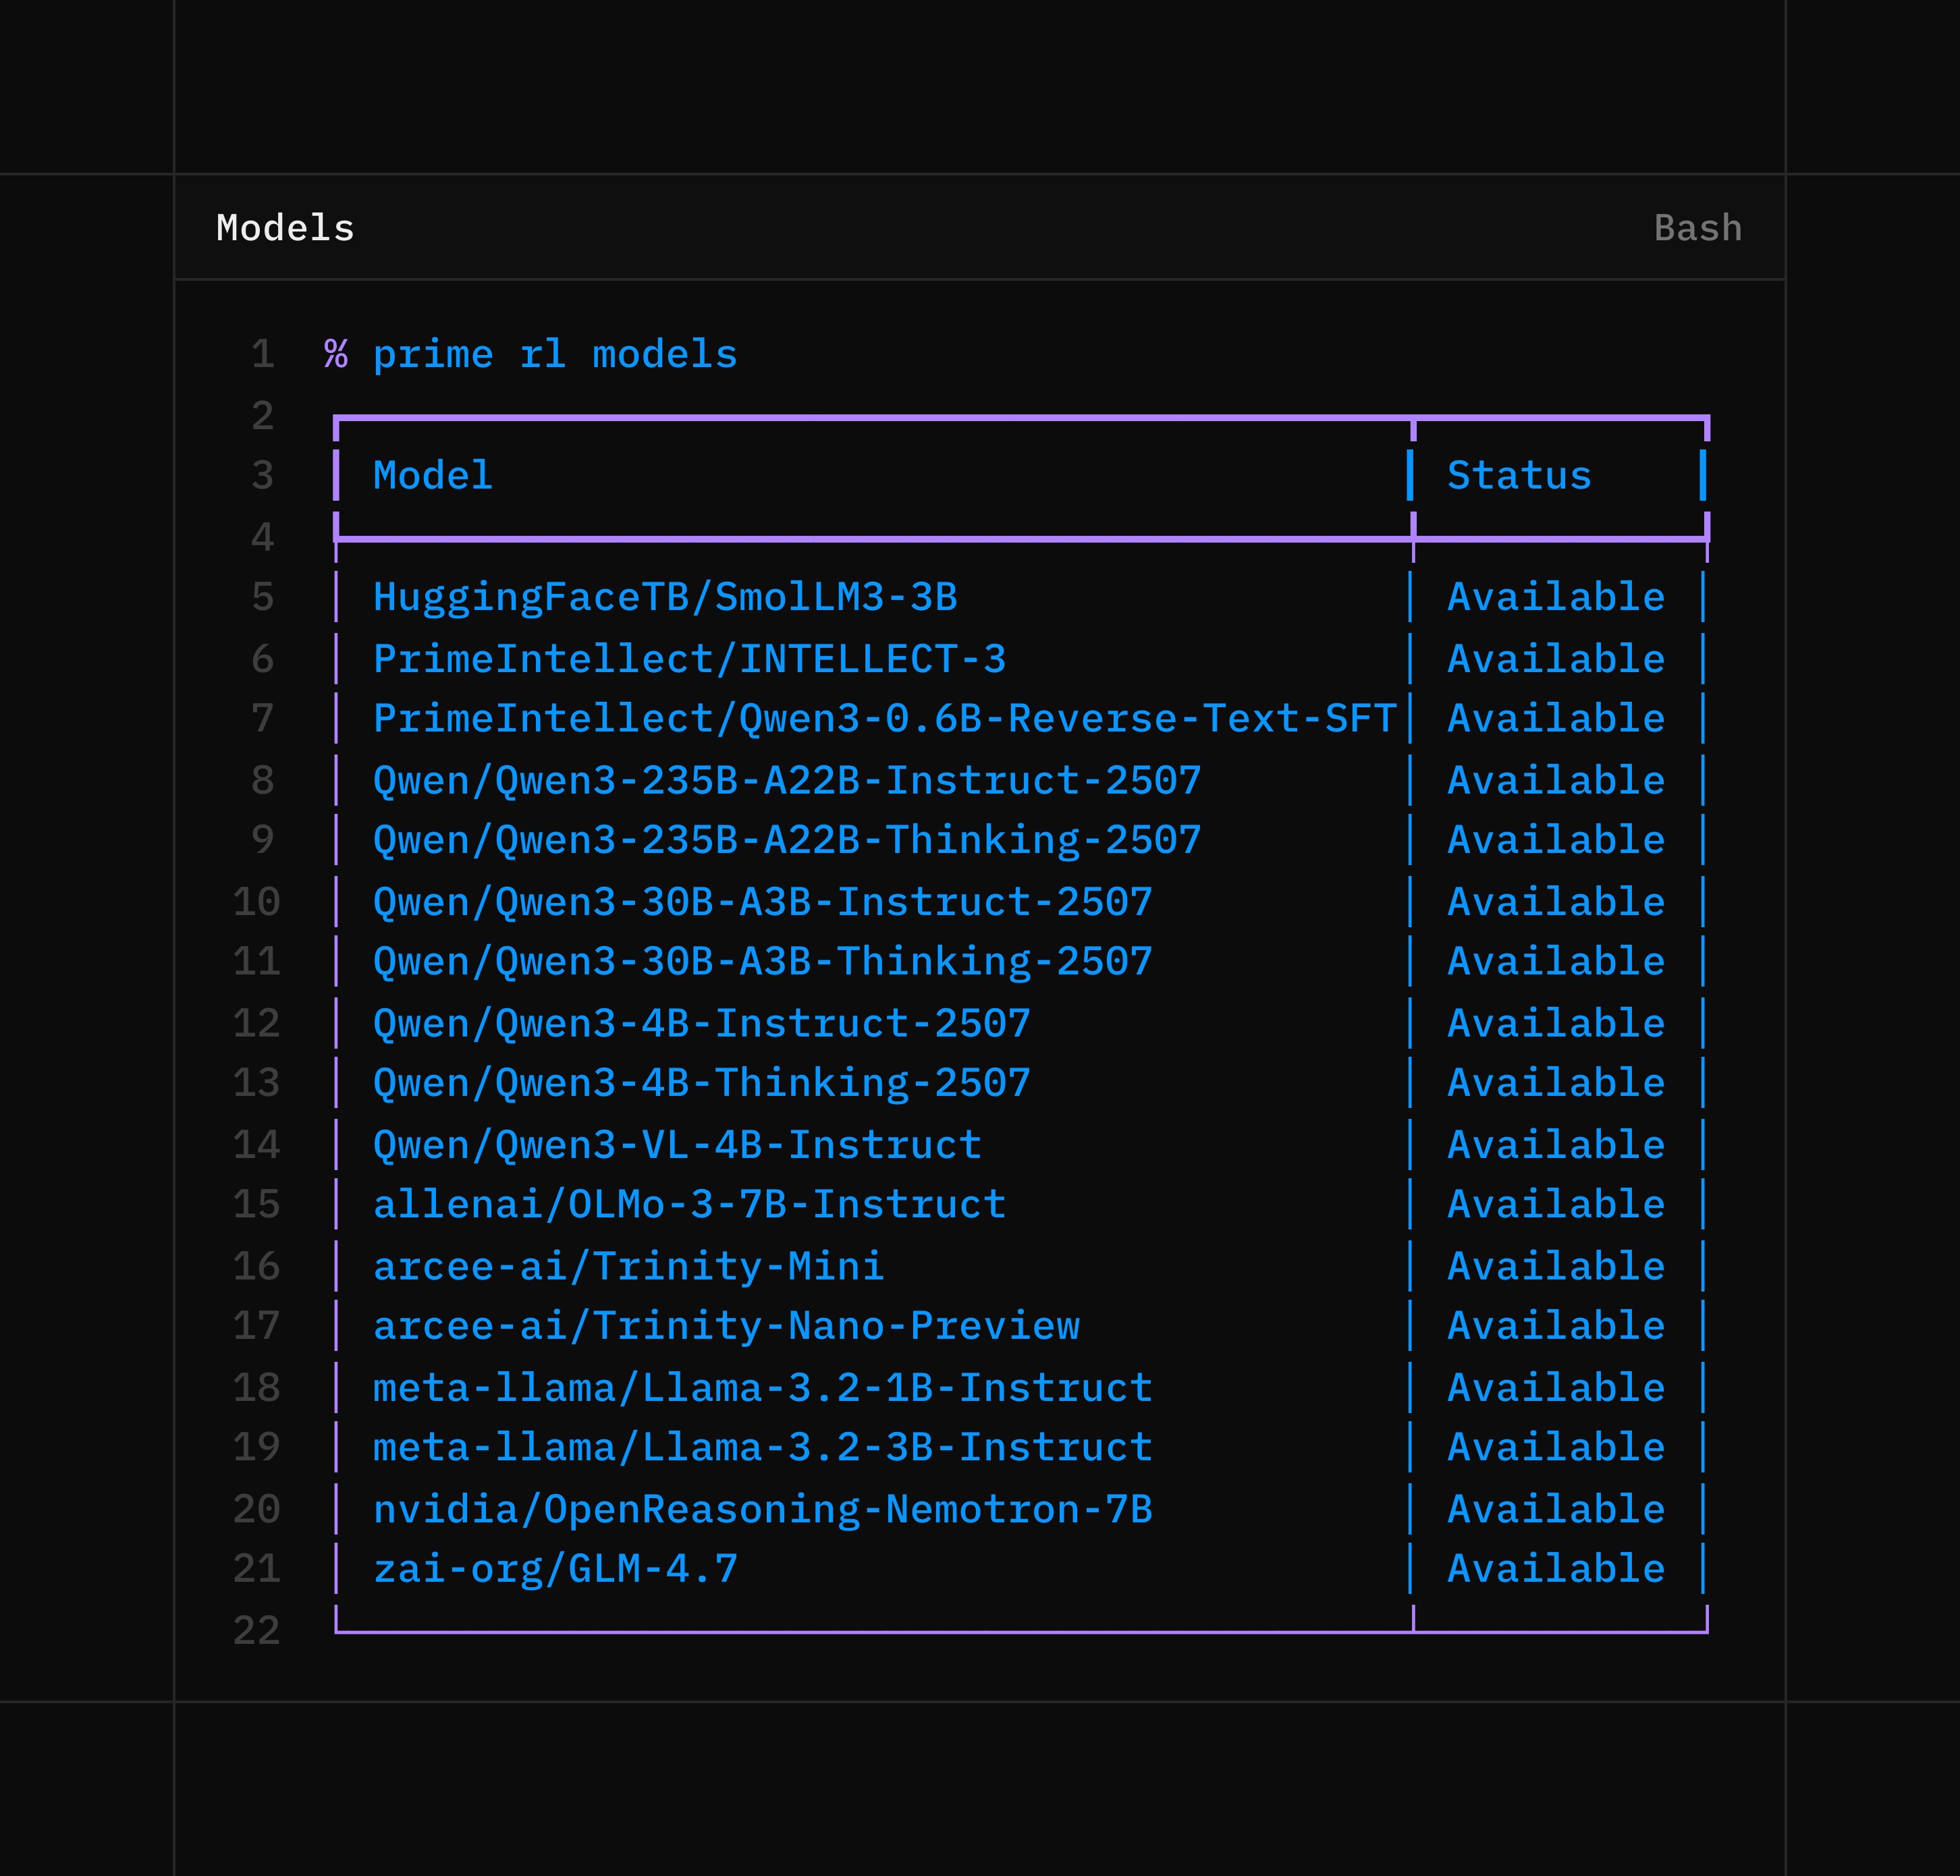Click Qwen/Qwen3-VL-4B-Instruct model text

pyautogui.click(x=677, y=1145)
